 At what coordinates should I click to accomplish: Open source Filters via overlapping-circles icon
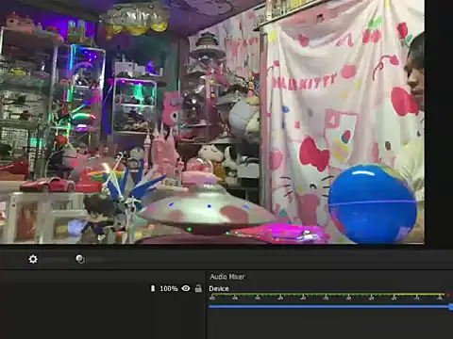[80, 259]
